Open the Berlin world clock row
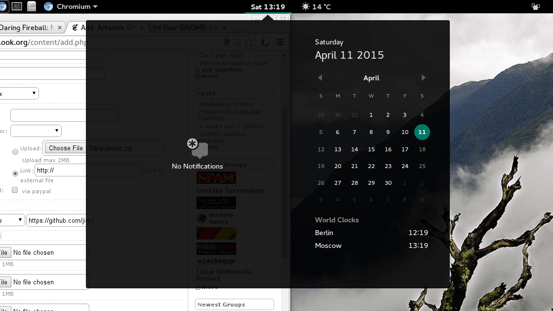This screenshot has width=553, height=311. [371, 233]
